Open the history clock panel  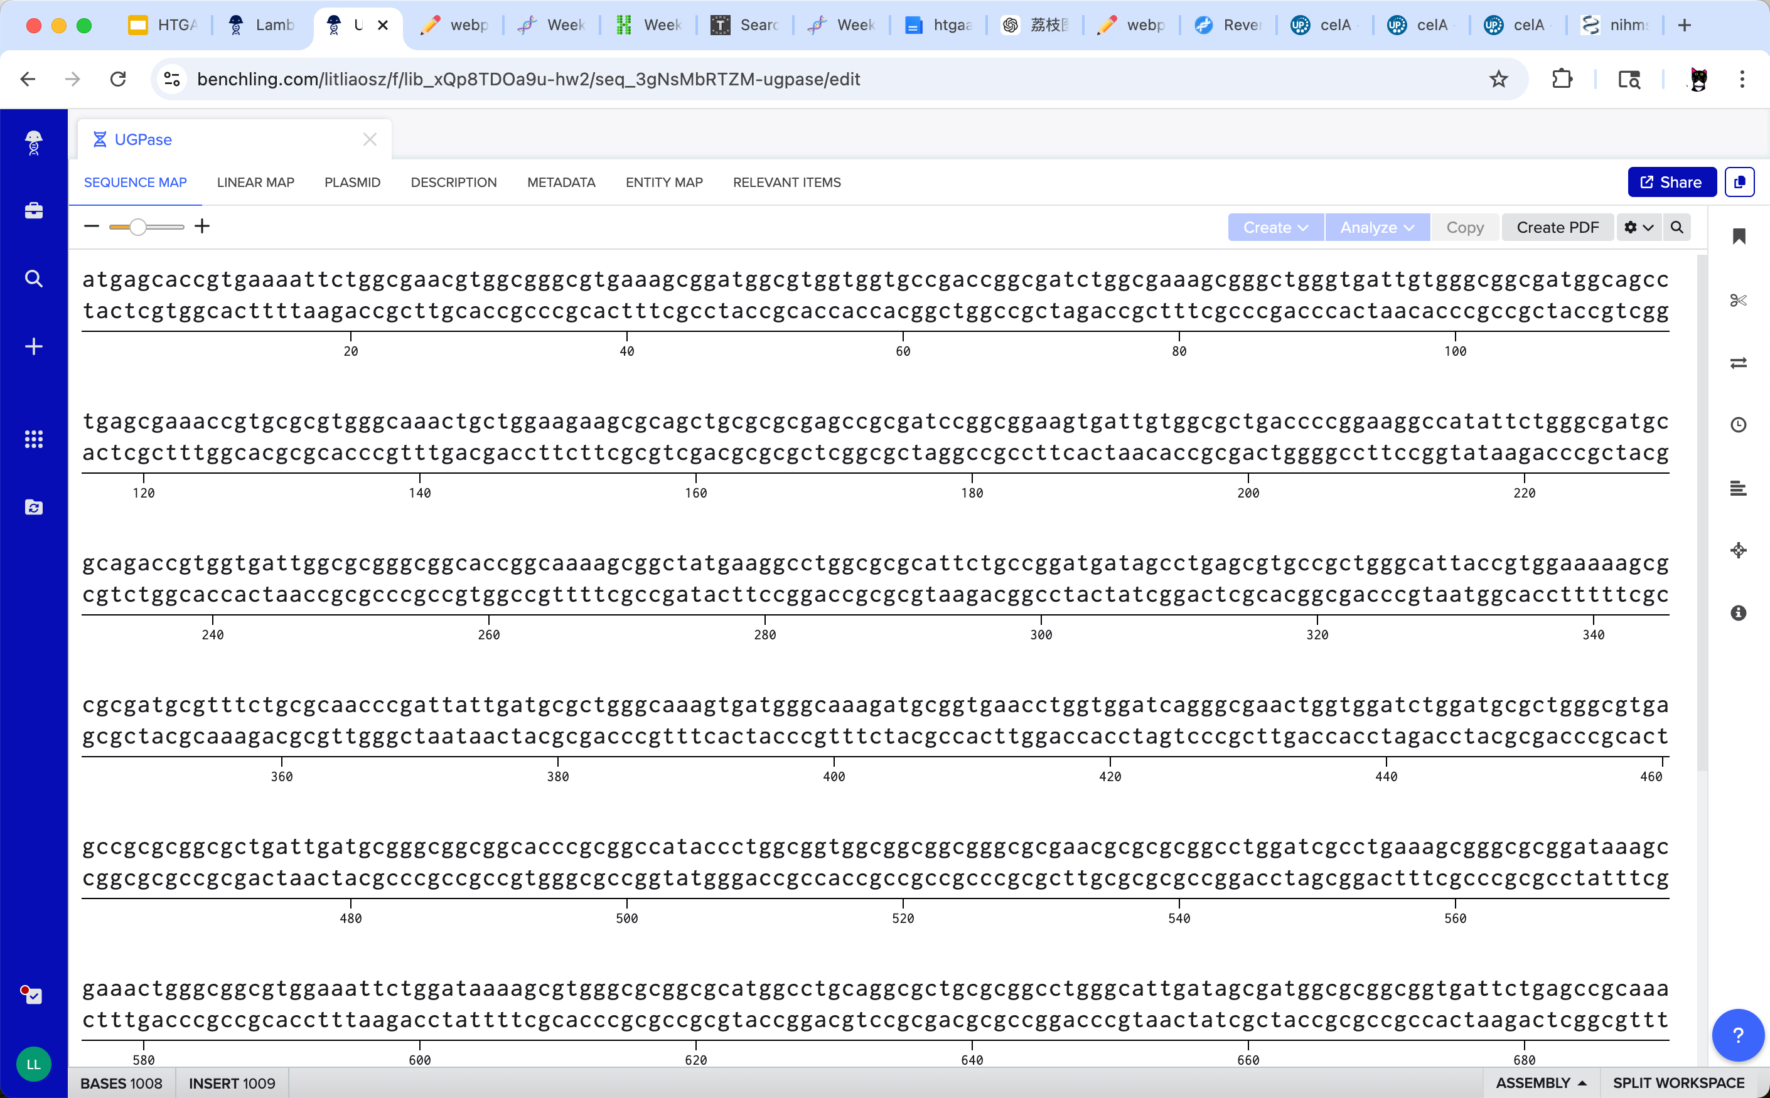tap(1738, 425)
